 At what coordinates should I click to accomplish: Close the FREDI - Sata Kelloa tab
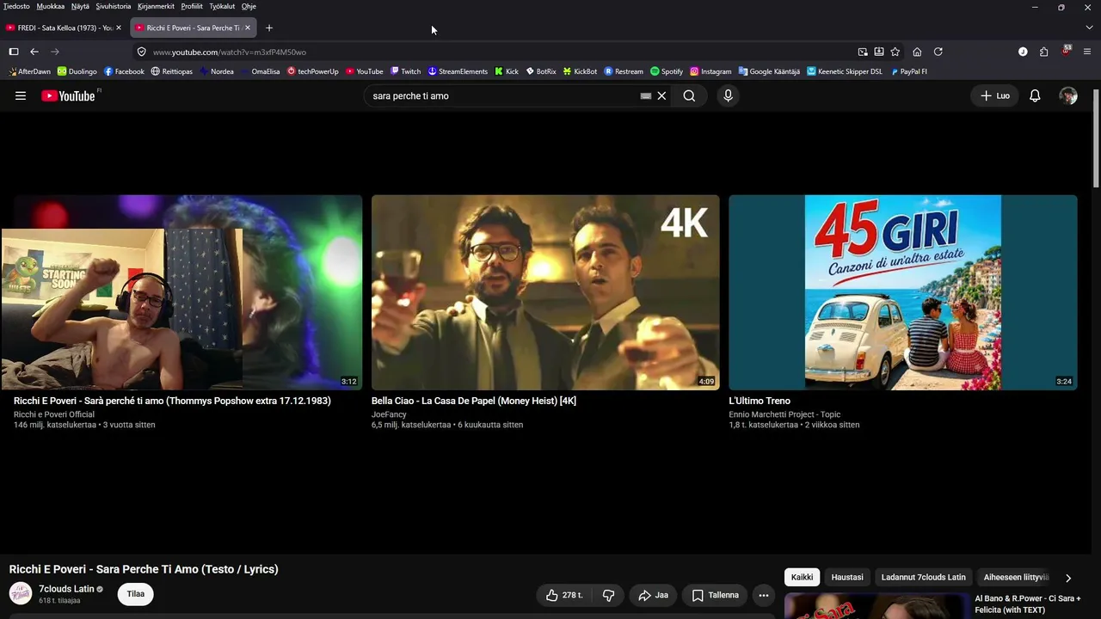(119, 28)
